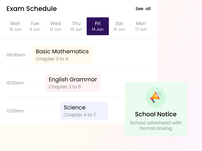Switch to Tue 11 Jun tab
Image resolution: width=202 pixels, height=151 pixels.
[x=35, y=26]
